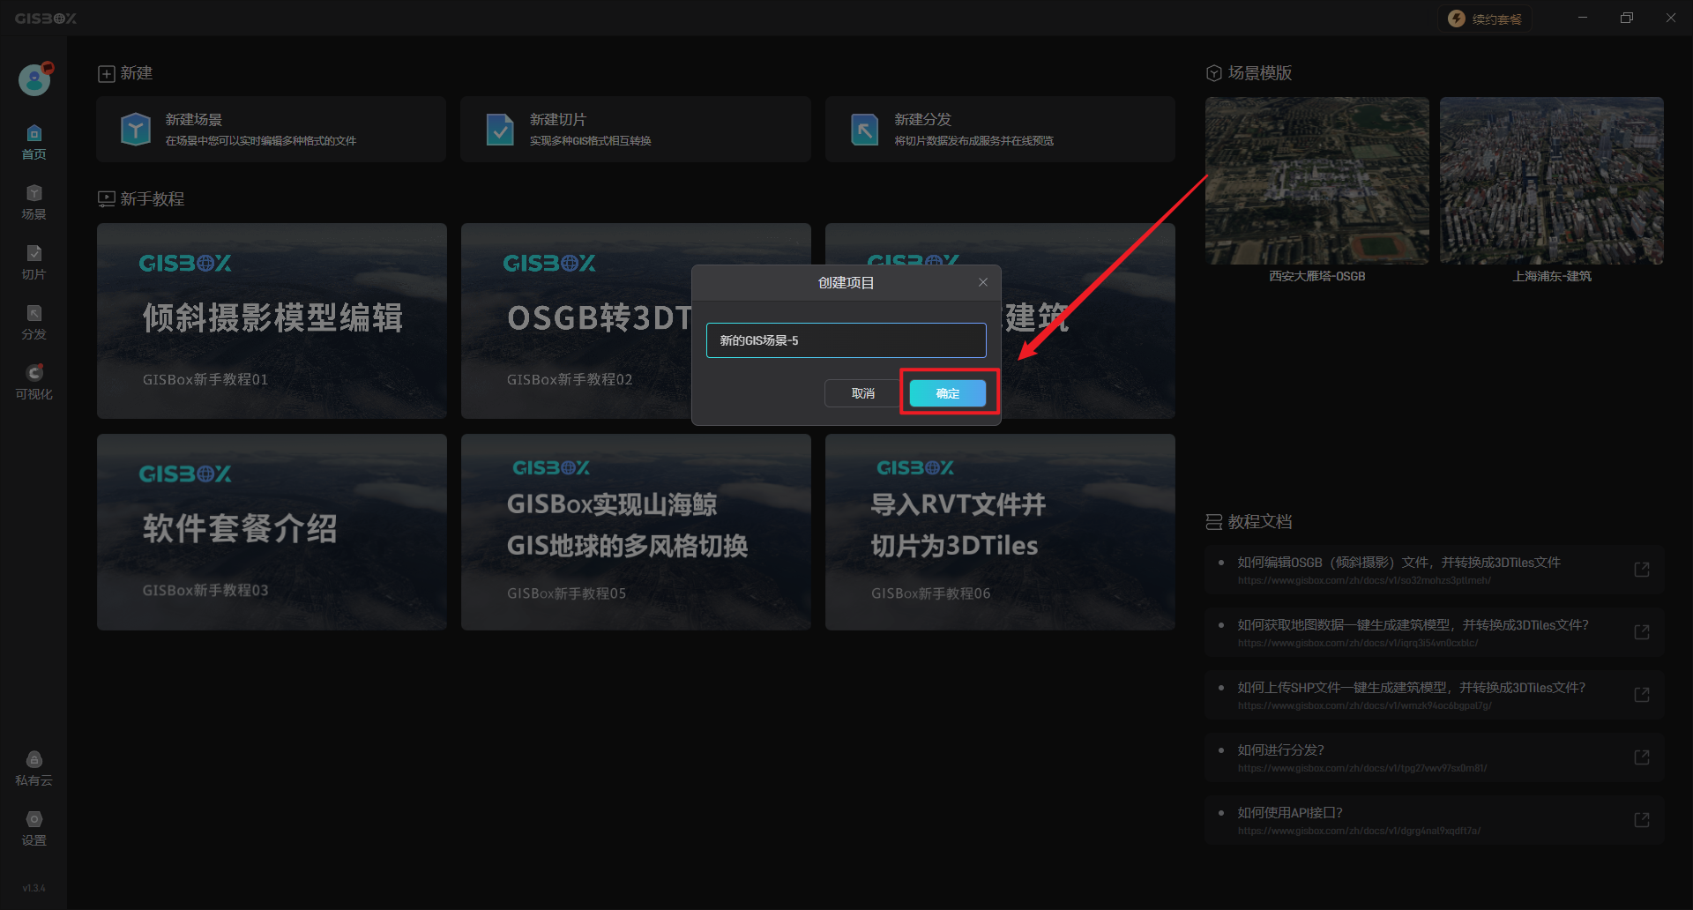Open the 首页 home sidebar item

click(x=34, y=142)
